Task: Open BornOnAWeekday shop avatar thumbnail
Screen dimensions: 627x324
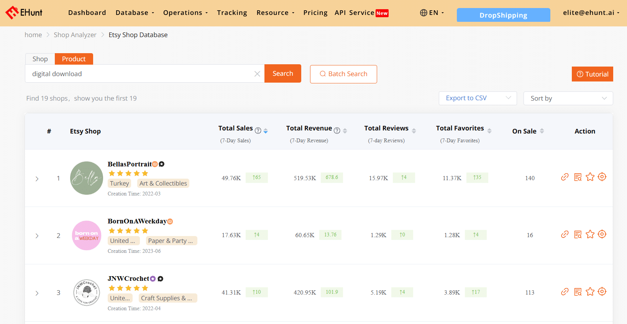Action: coord(87,235)
